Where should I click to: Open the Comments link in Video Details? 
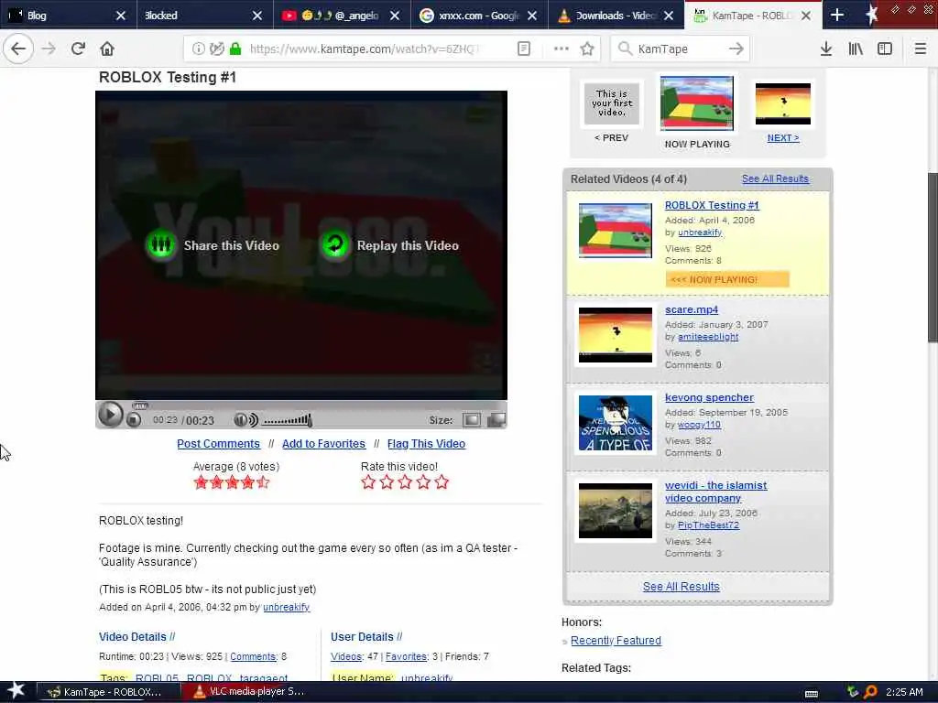pyautogui.click(x=253, y=656)
